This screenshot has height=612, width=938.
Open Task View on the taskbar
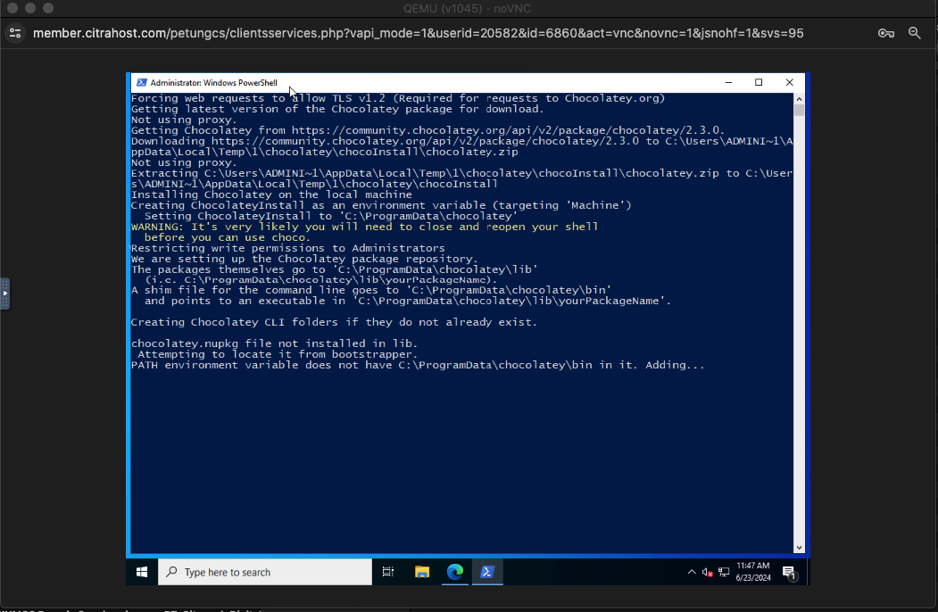pos(387,572)
